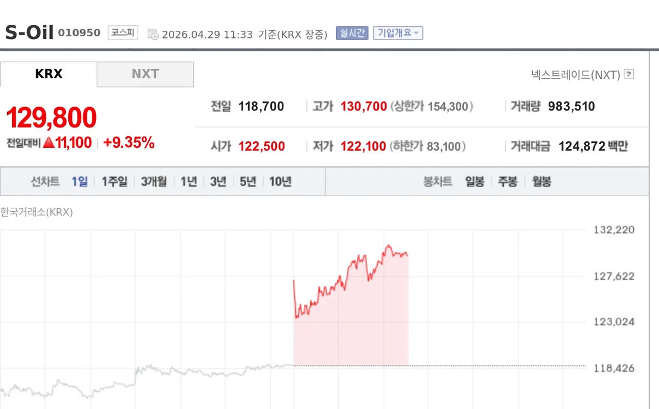
Task: Show the 1년 line chart
Action: [189, 182]
